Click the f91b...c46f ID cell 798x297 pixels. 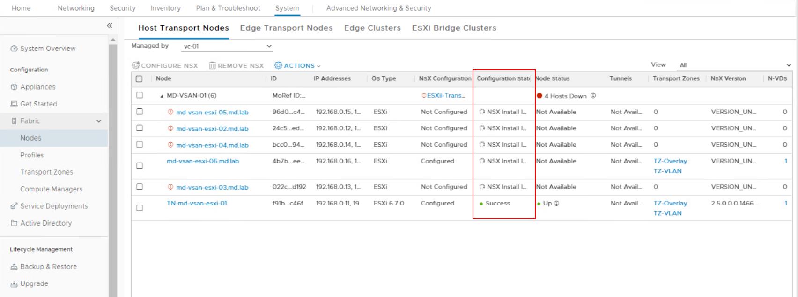[288, 203]
